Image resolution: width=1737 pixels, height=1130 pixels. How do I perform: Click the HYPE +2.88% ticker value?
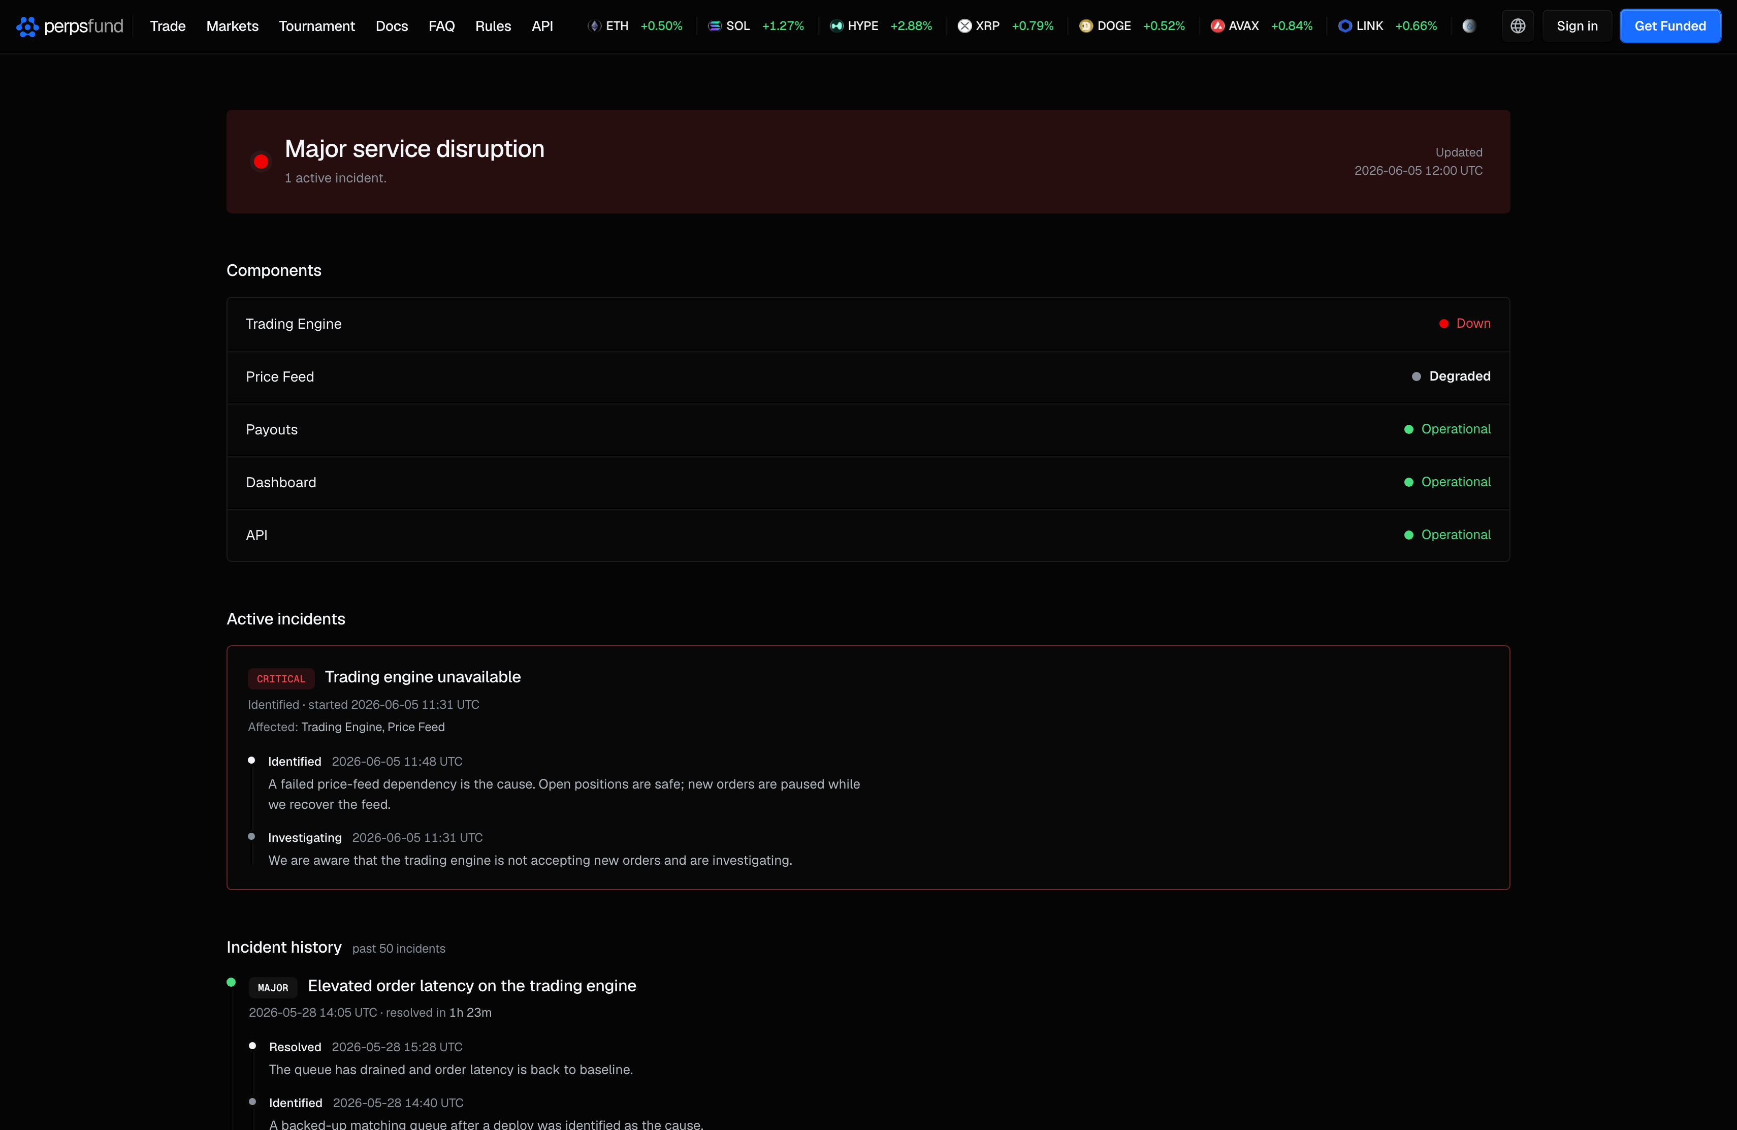[911, 26]
